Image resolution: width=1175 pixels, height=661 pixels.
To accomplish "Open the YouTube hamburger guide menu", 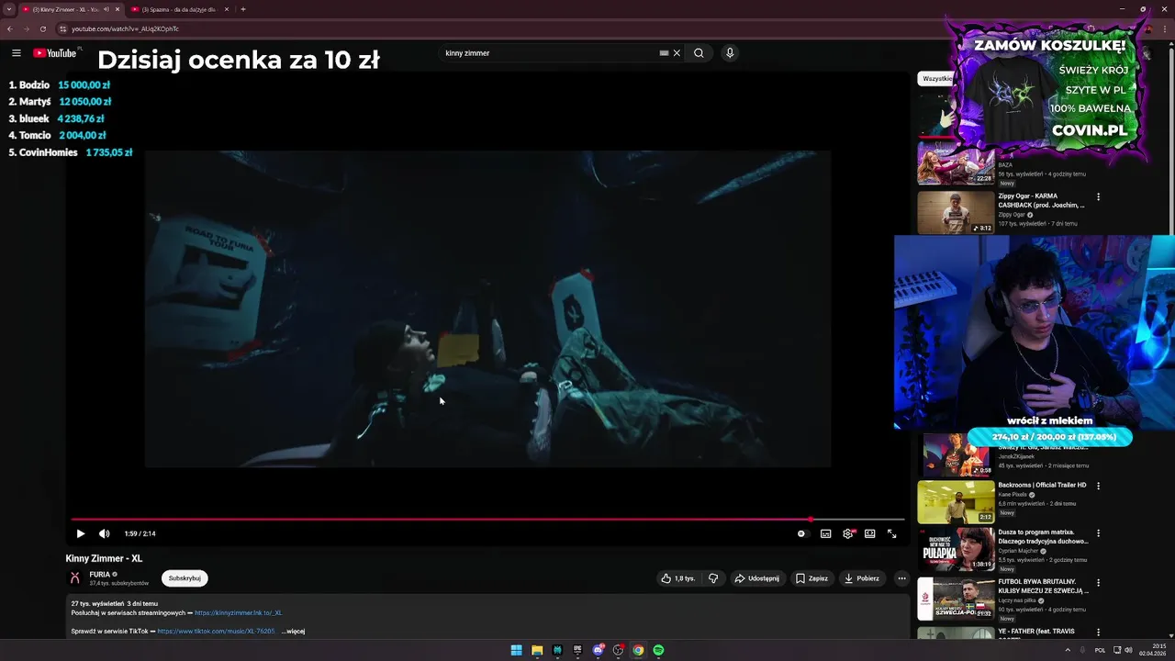I will (16, 53).
